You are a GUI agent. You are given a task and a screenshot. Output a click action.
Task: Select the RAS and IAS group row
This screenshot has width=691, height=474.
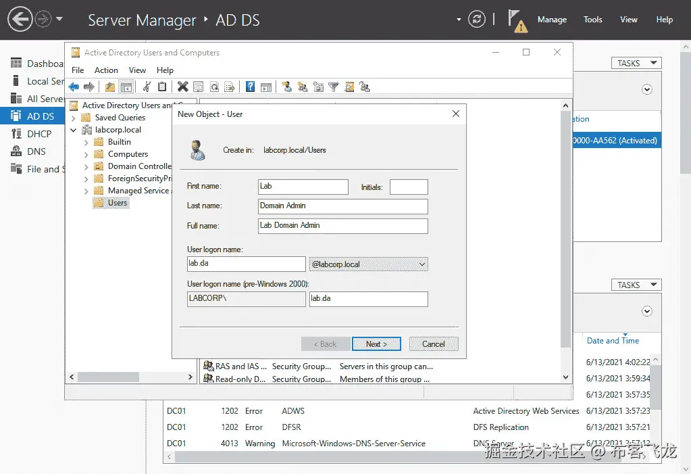pos(318,366)
